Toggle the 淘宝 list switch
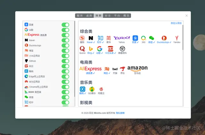 (65, 51)
